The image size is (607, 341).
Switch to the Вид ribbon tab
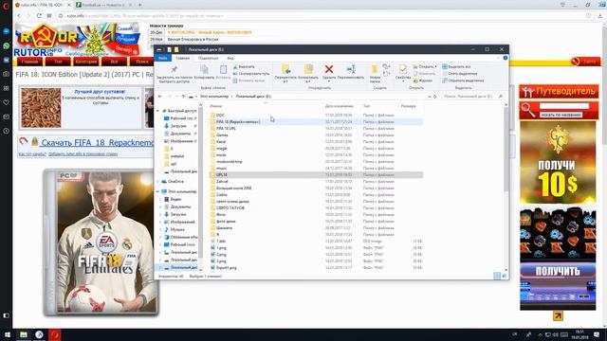point(230,58)
